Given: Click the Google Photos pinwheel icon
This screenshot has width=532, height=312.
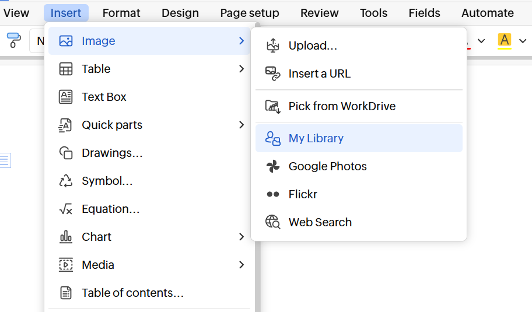Looking at the screenshot, I should coord(272,166).
